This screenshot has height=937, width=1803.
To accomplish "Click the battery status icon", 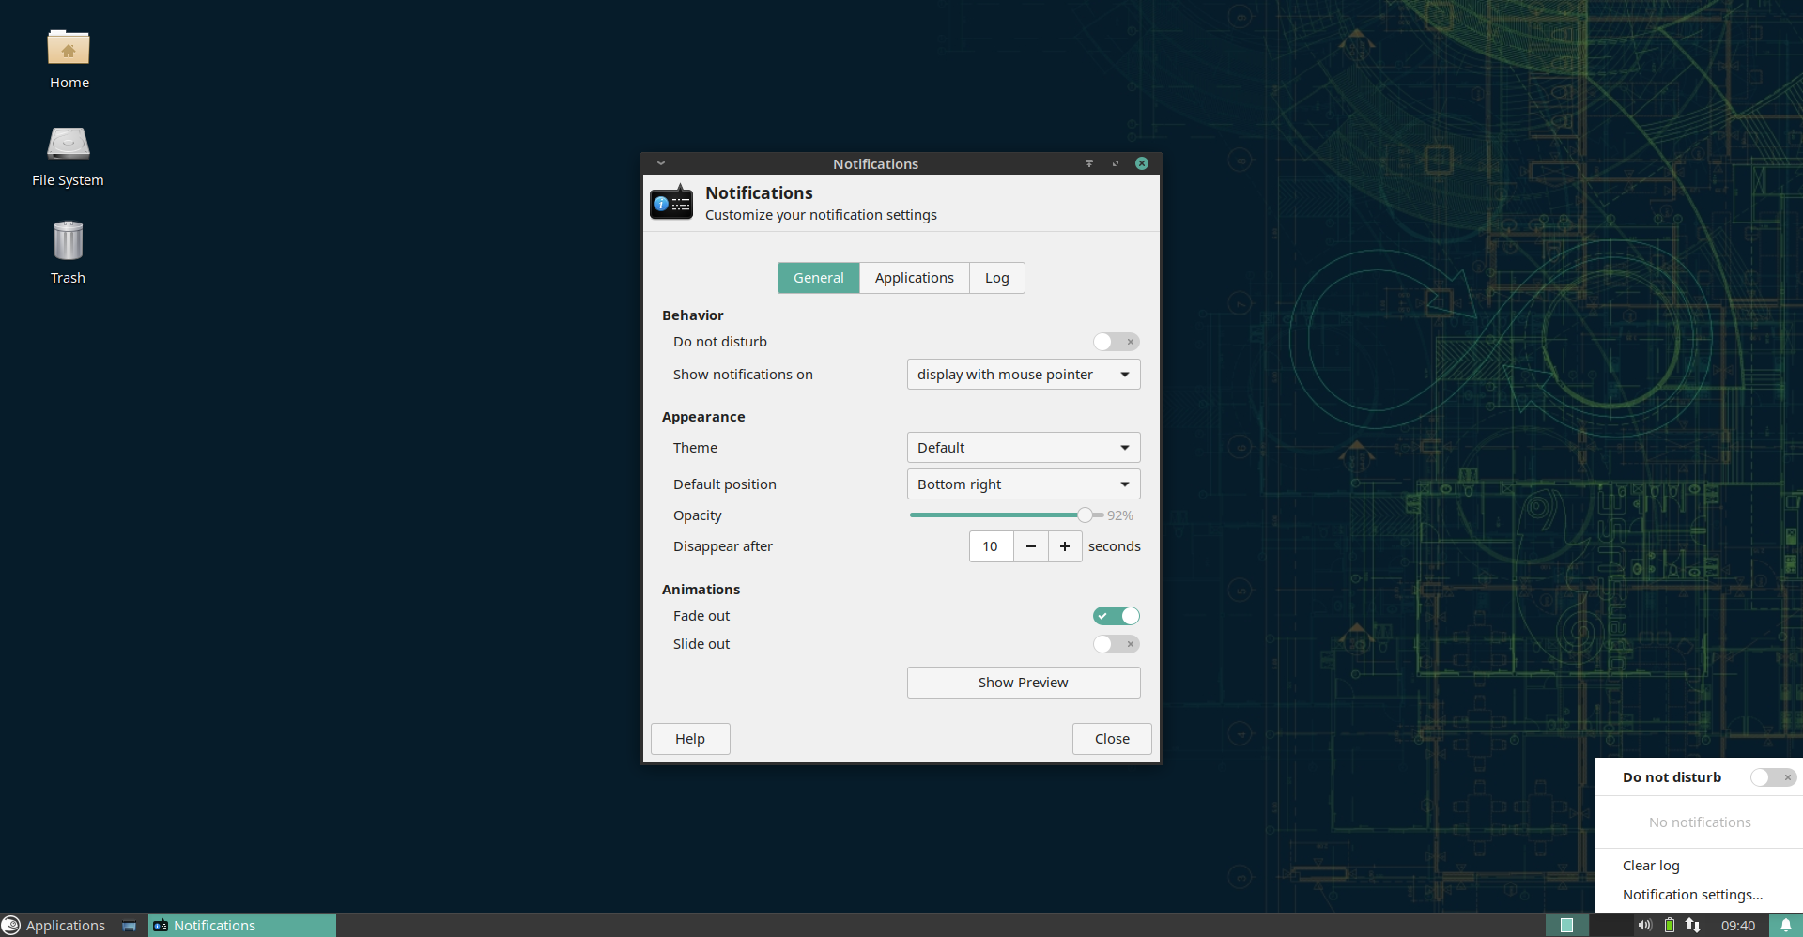I will click(x=1670, y=925).
